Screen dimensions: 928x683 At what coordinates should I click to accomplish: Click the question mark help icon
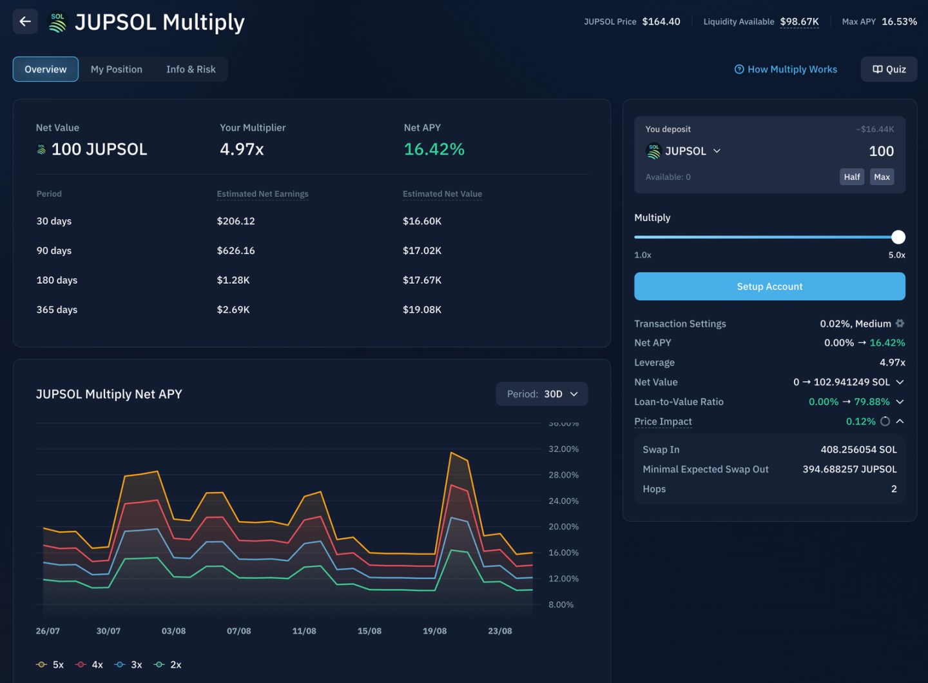point(739,69)
